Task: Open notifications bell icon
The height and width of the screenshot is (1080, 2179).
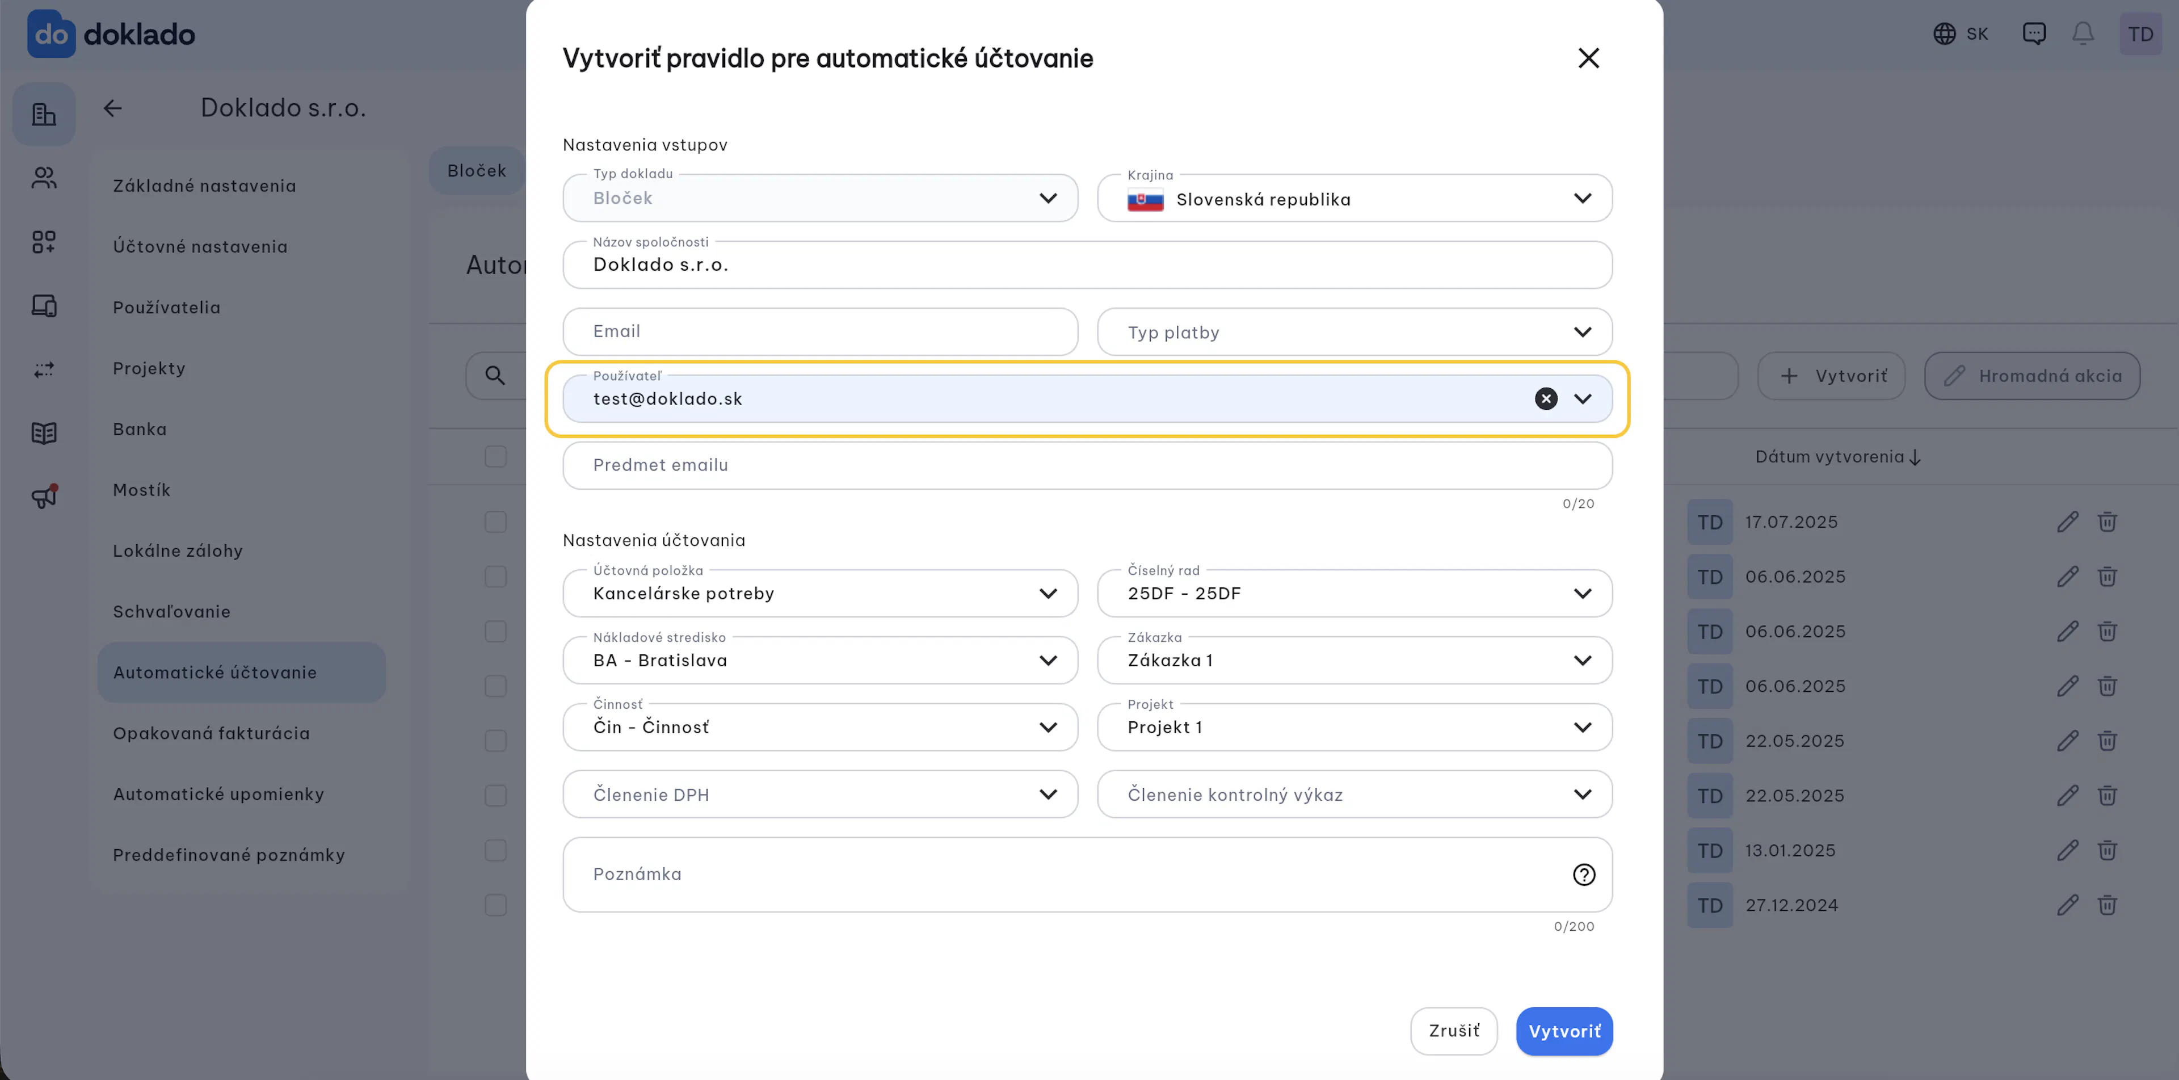Action: [2083, 34]
